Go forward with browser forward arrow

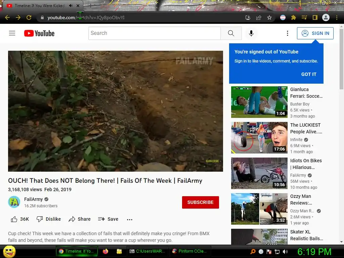pos(18,17)
